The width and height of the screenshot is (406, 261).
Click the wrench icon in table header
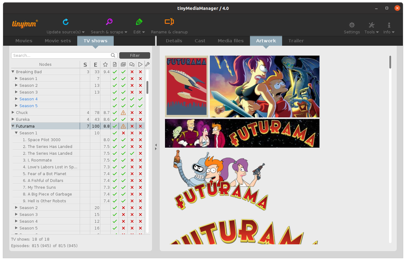(x=147, y=65)
